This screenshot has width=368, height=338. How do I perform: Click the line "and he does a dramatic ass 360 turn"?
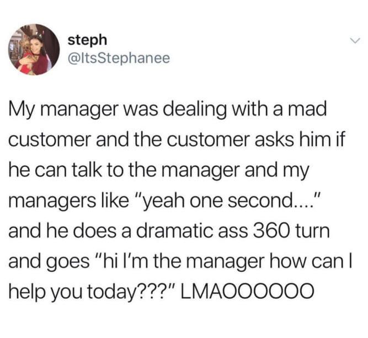(169, 231)
